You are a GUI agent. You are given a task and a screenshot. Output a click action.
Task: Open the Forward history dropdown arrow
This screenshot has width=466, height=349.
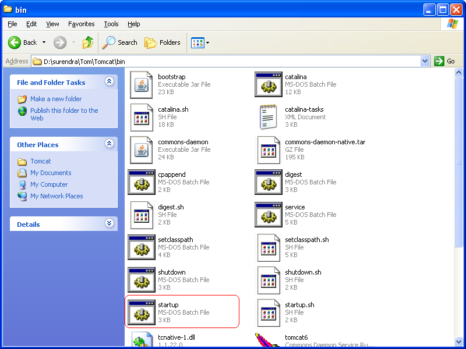(x=73, y=42)
